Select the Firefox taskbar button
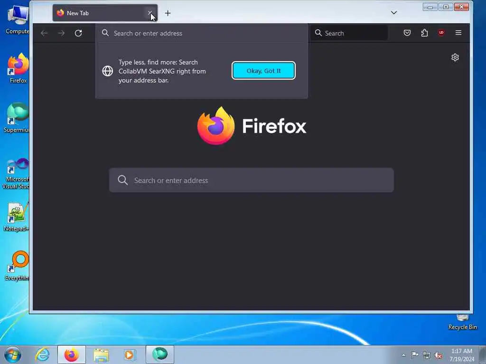 pyautogui.click(x=72, y=355)
